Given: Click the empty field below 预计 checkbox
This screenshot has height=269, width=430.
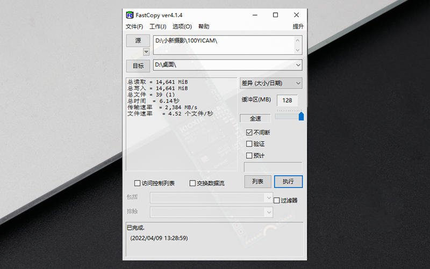Looking at the screenshot, I should pos(273,167).
